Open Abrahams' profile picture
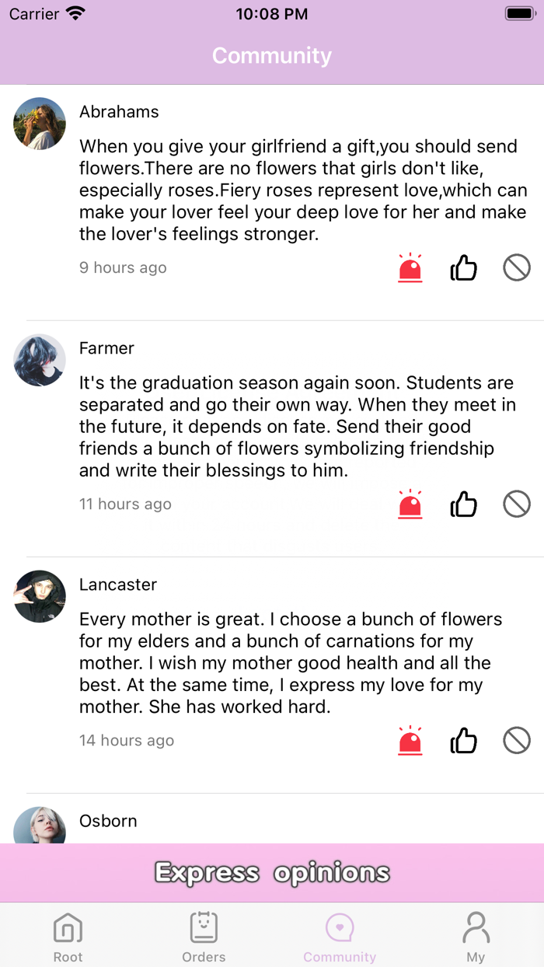 click(x=40, y=124)
